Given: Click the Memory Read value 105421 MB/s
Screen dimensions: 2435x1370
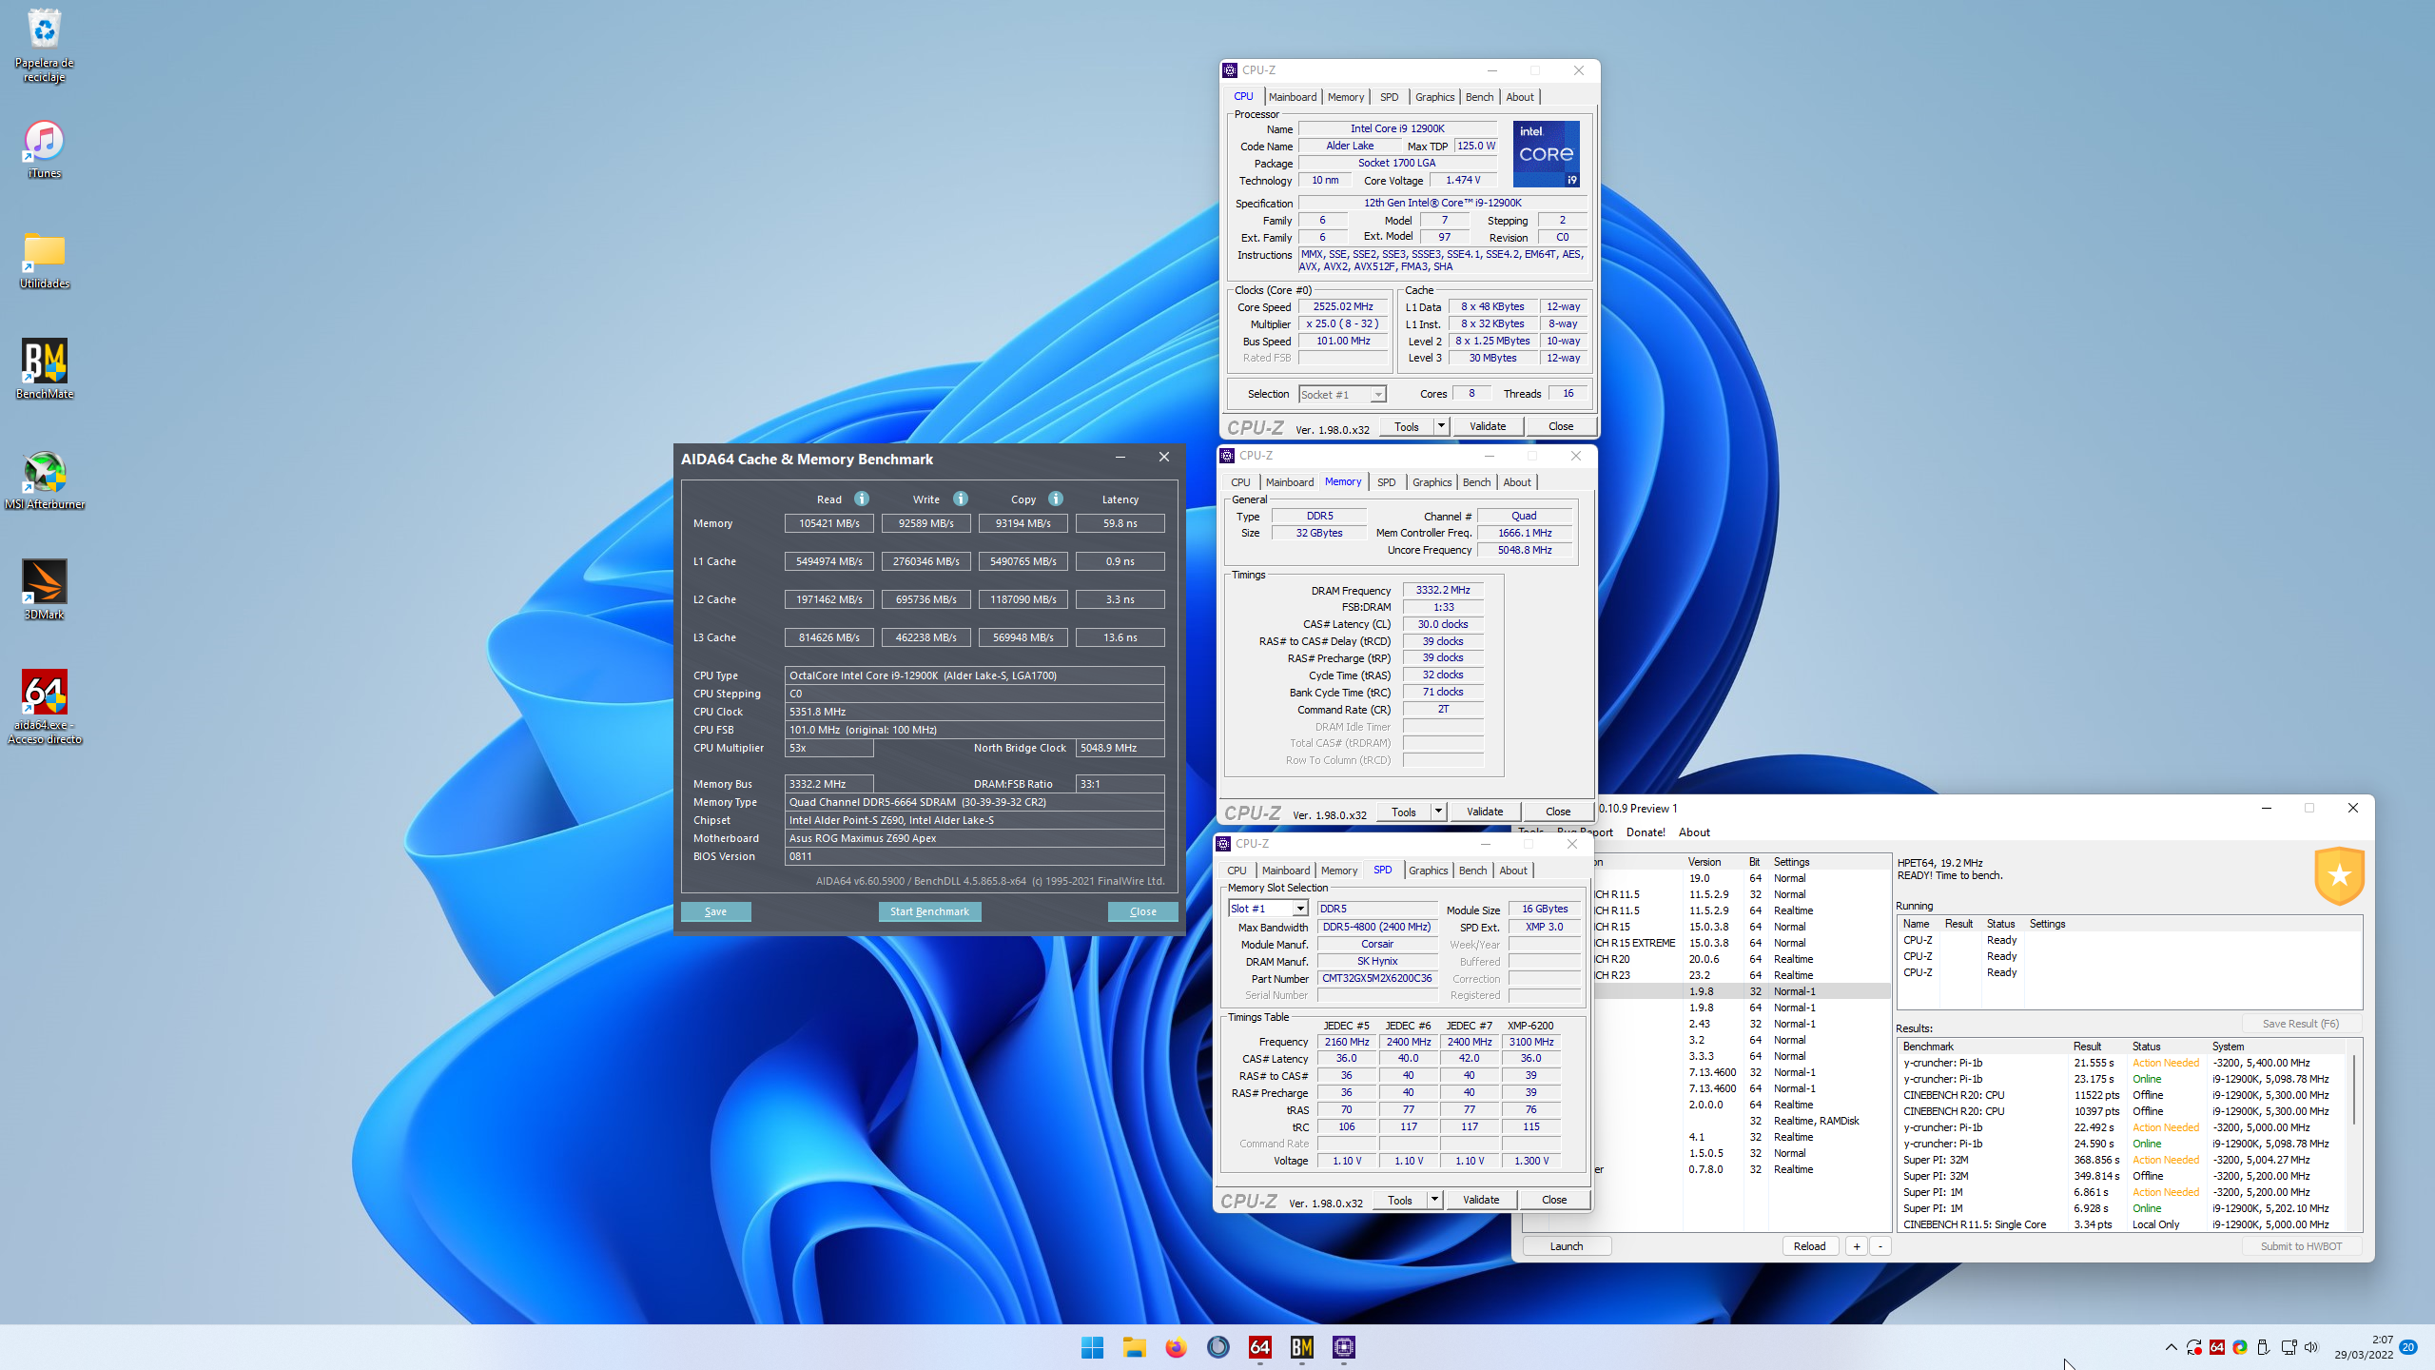Looking at the screenshot, I should pyautogui.click(x=828, y=523).
